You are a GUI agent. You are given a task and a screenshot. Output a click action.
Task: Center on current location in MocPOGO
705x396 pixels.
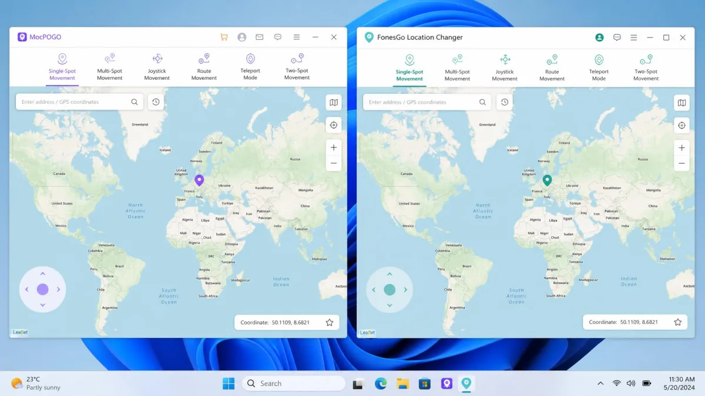(334, 125)
